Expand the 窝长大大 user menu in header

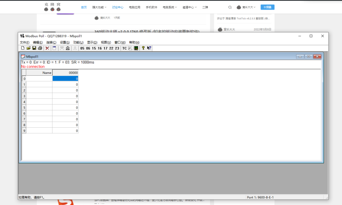click(246, 7)
